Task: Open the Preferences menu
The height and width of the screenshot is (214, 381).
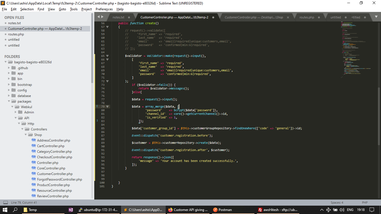Action: tap(104, 9)
